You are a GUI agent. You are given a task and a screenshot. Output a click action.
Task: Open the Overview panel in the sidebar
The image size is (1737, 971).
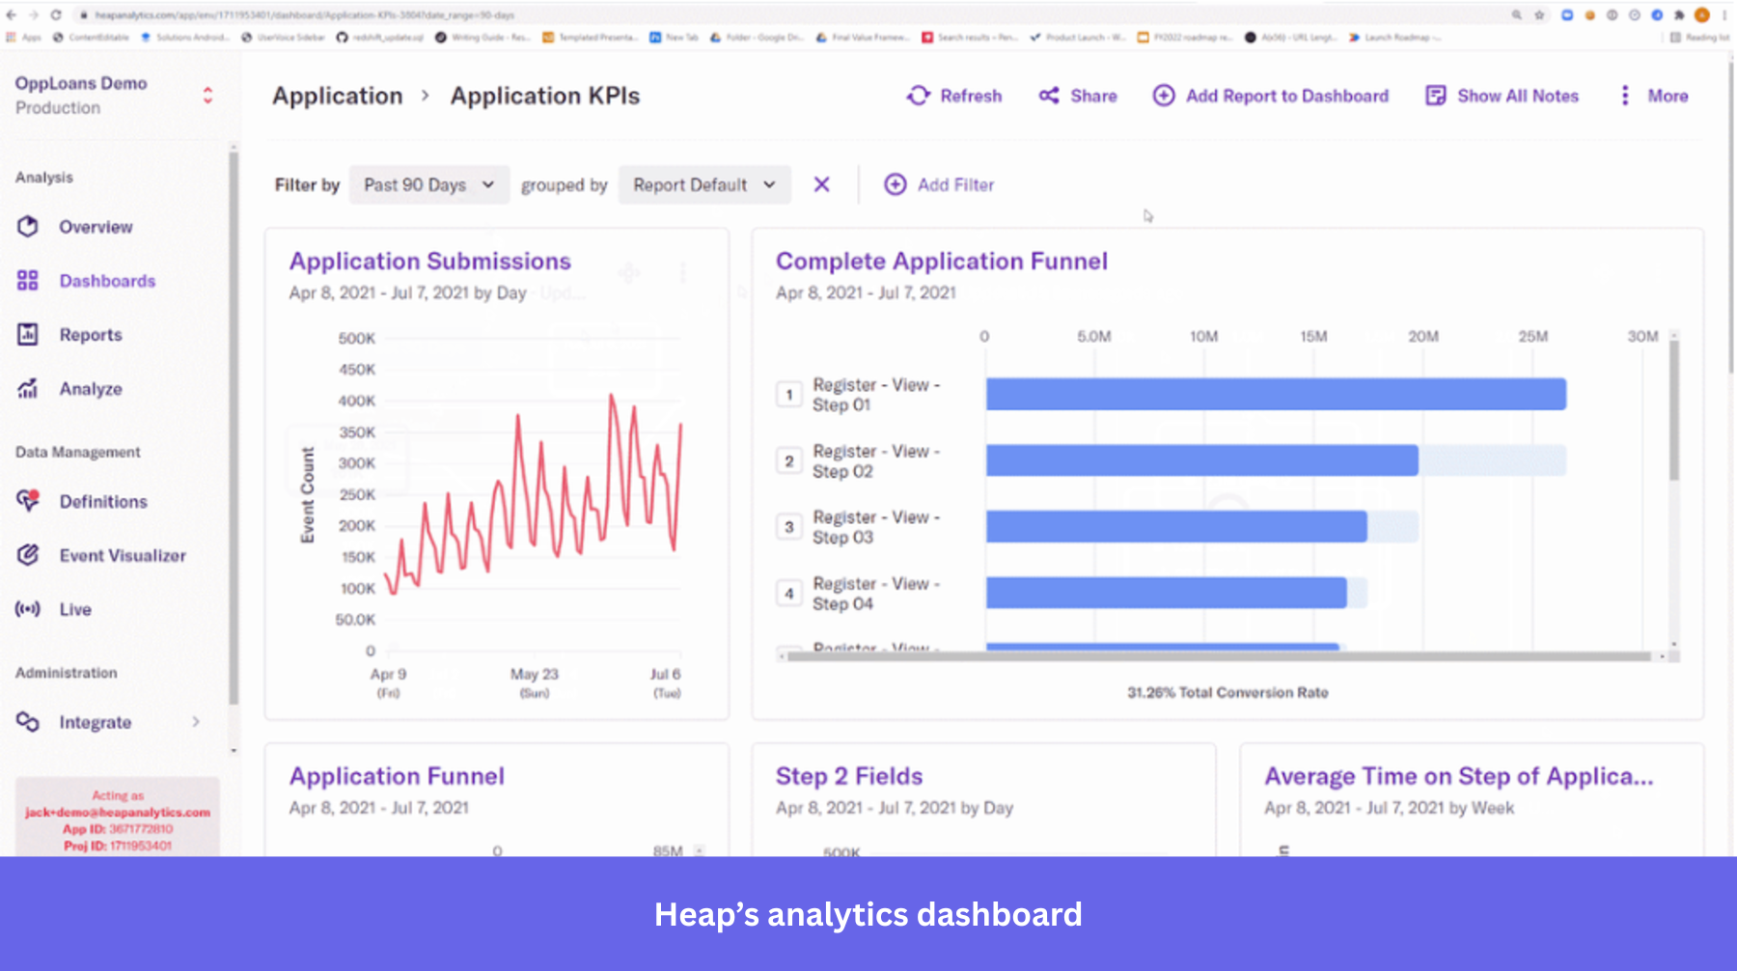[96, 226]
